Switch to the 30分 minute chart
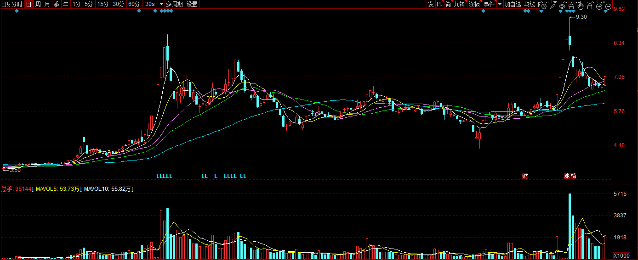Screen dimensions: 638x260 coord(119,4)
